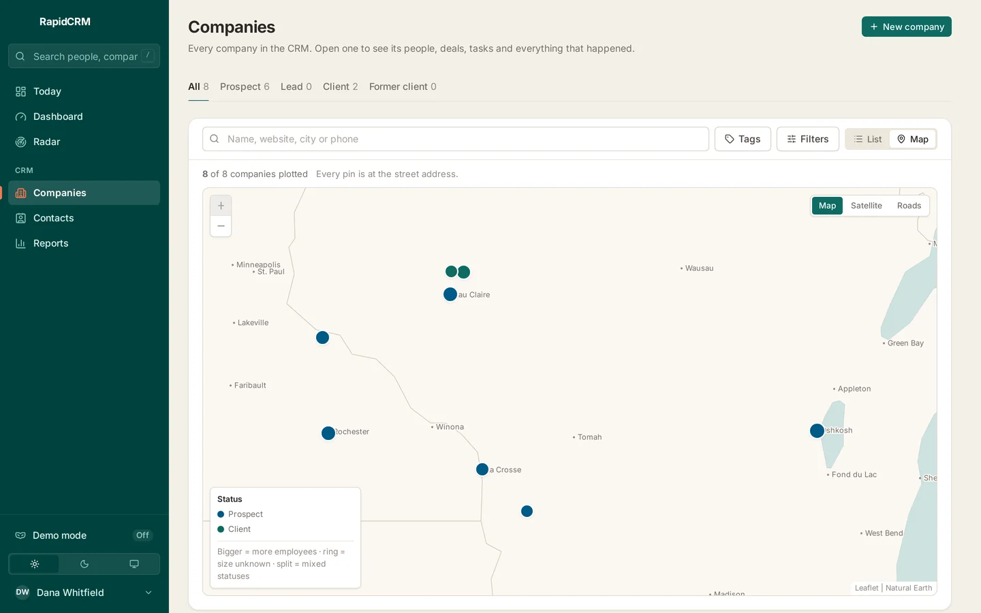
Task: Switch to the Prospect tab
Action: click(245, 87)
